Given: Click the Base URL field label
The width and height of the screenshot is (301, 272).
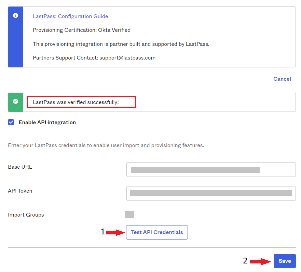Looking at the screenshot, I should [x=20, y=167].
